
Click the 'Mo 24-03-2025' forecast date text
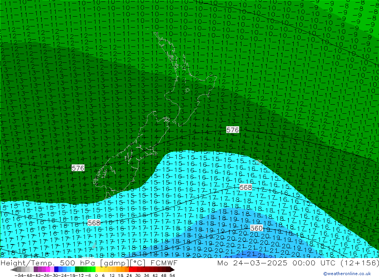pyautogui.click(x=252, y=263)
